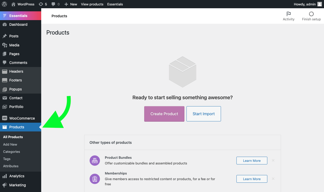The image size is (324, 192).
Task: Click the New plus item in admin bar
Action: [71, 4]
